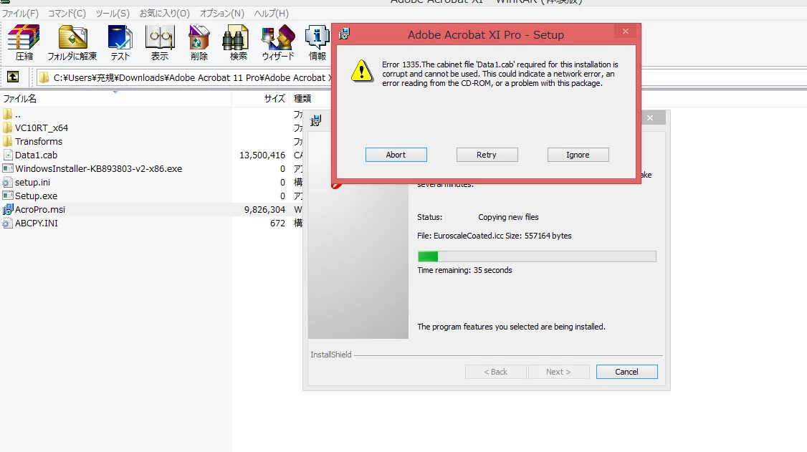807x452 pixels.
Task: Open the ファイル(F) menu
Action: click(20, 14)
